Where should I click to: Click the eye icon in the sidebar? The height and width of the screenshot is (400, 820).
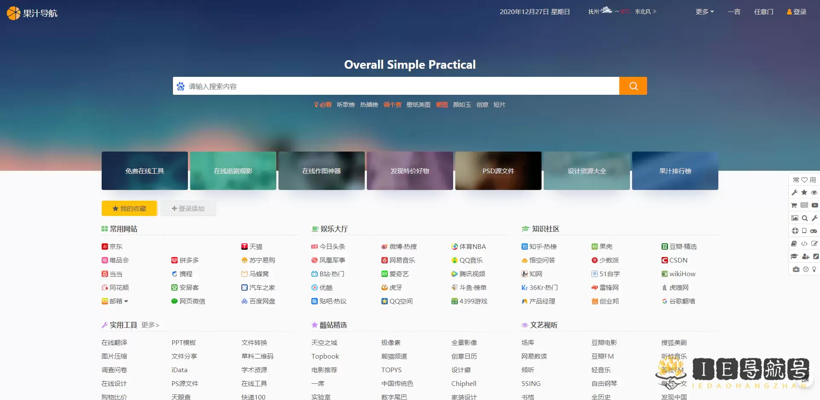814,193
